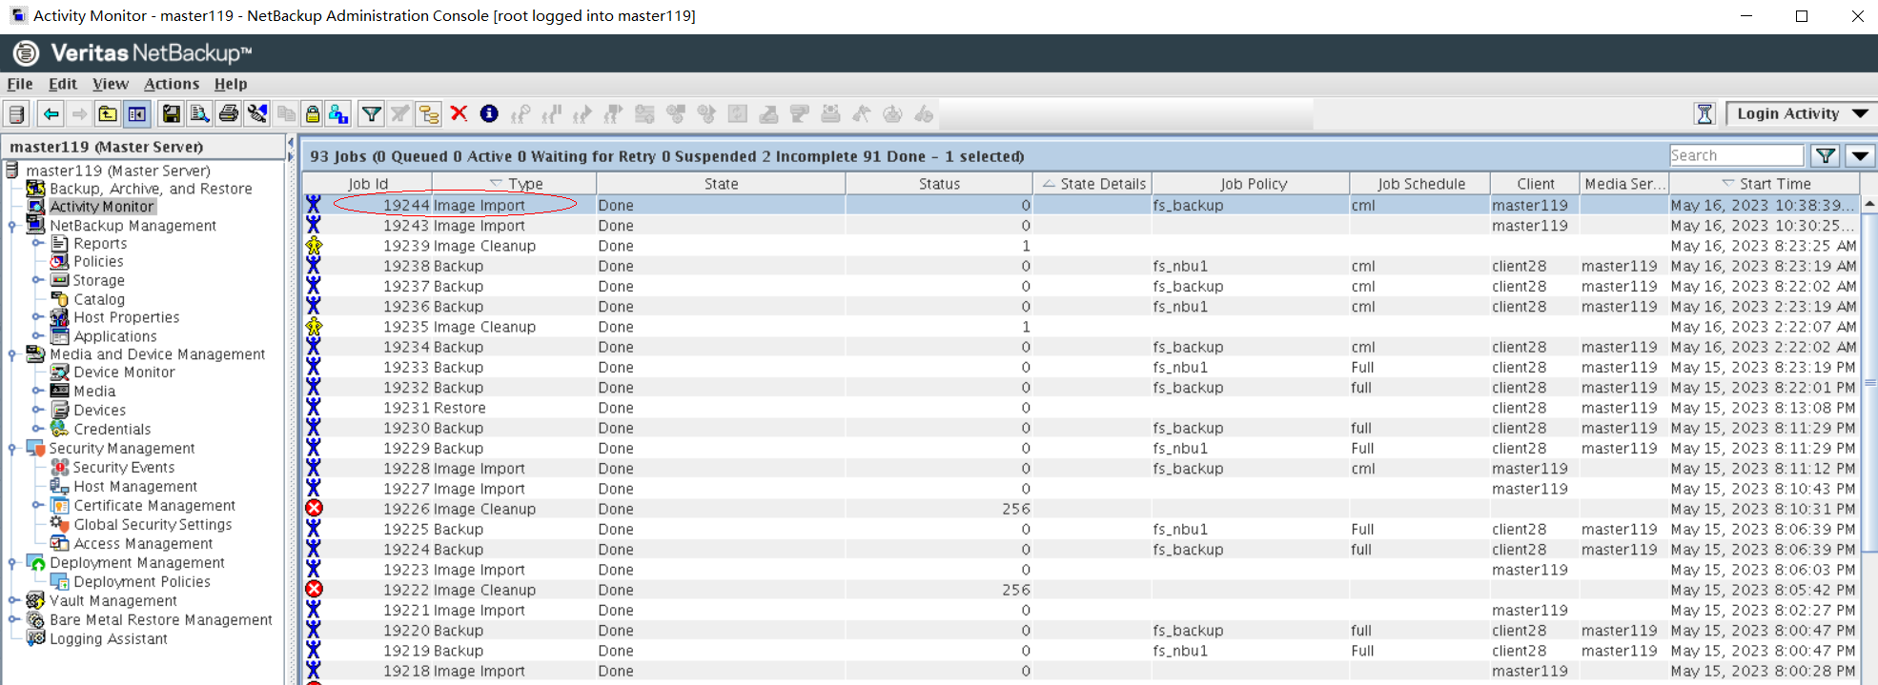Click the funnel filter button beside Search

click(1825, 156)
